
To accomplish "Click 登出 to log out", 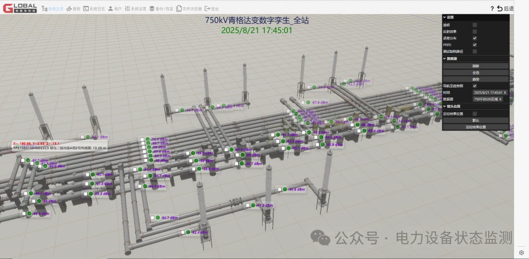I will [212, 9].
